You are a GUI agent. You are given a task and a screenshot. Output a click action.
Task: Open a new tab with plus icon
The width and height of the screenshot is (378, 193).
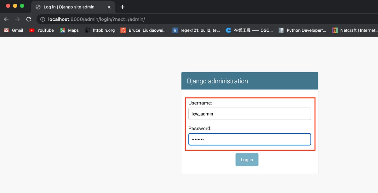(x=123, y=7)
